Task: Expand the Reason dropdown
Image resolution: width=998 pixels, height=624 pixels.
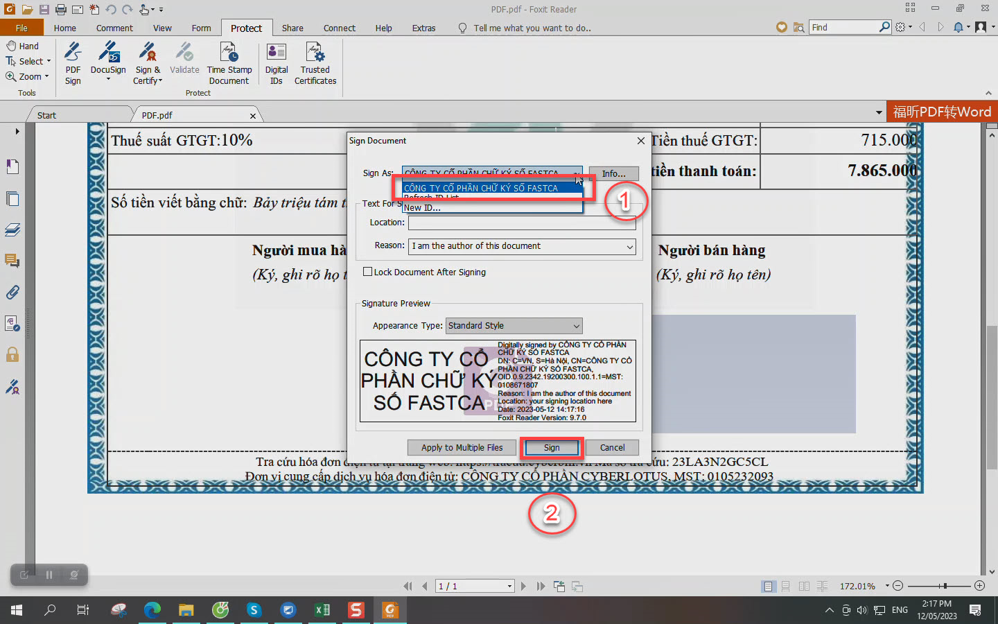Action: pyautogui.click(x=629, y=247)
